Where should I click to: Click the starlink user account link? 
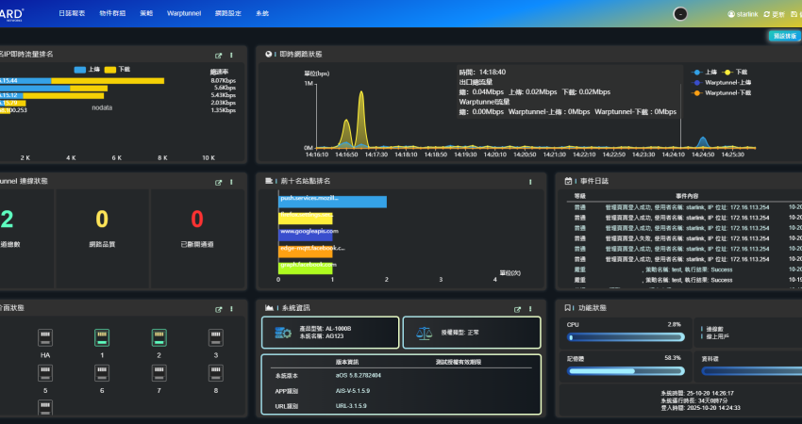[743, 14]
